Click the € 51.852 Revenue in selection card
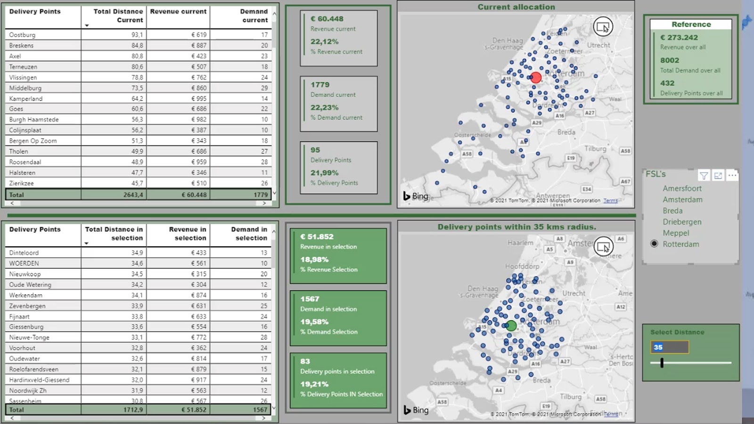This screenshot has width=754, height=424. point(338,256)
